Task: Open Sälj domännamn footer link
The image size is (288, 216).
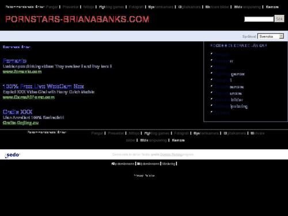Action: [x=148, y=164]
